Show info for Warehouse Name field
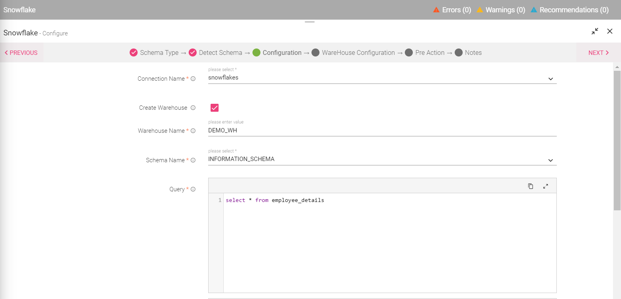Image resolution: width=621 pixels, height=299 pixels. pyautogui.click(x=193, y=131)
